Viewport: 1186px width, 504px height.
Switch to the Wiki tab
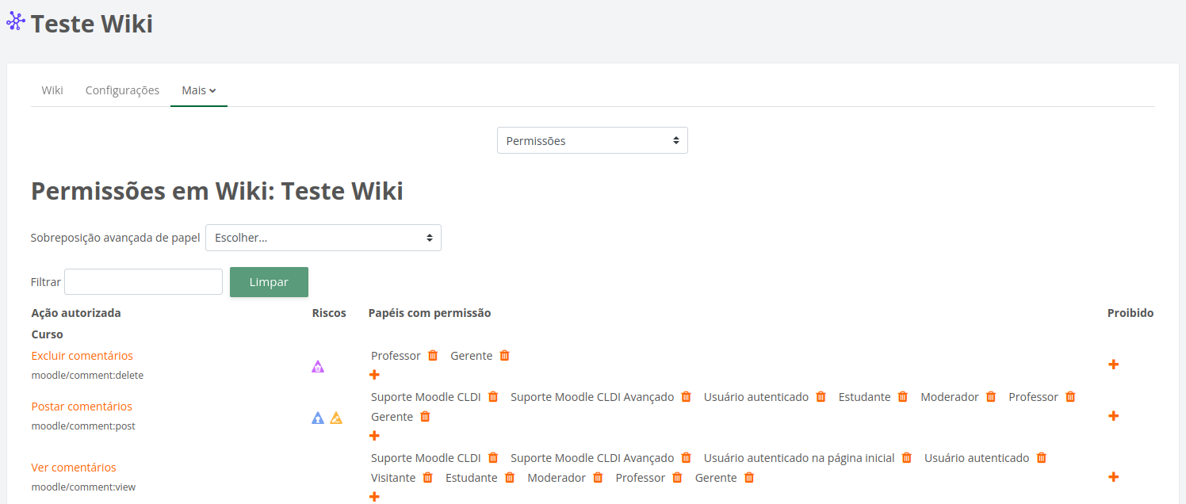coord(52,90)
